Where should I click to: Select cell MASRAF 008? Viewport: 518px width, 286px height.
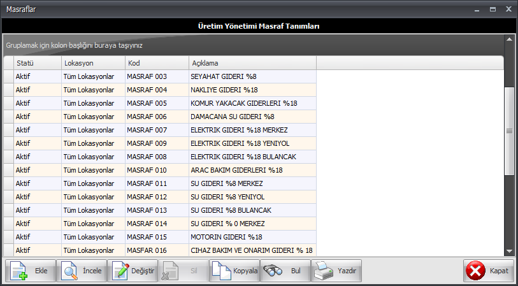157,157
